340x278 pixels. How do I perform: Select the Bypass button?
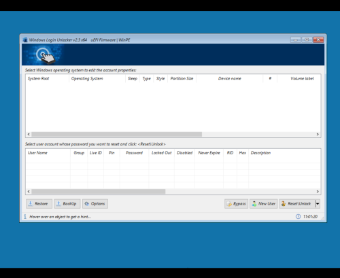[x=236, y=204]
